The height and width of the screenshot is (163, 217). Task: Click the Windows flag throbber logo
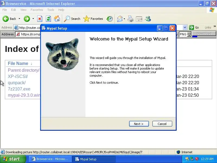[212, 10]
